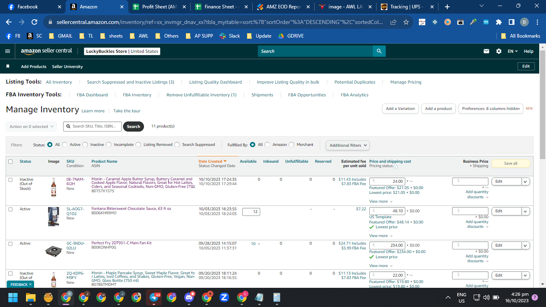Open the Seller University menu item
The width and height of the screenshot is (546, 307).
pos(67,66)
